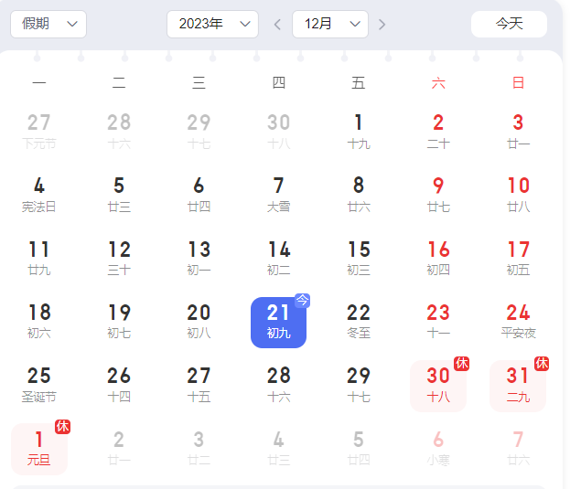Select December 22 冬至
Image resolution: width=570 pixels, height=489 pixels.
[359, 322]
